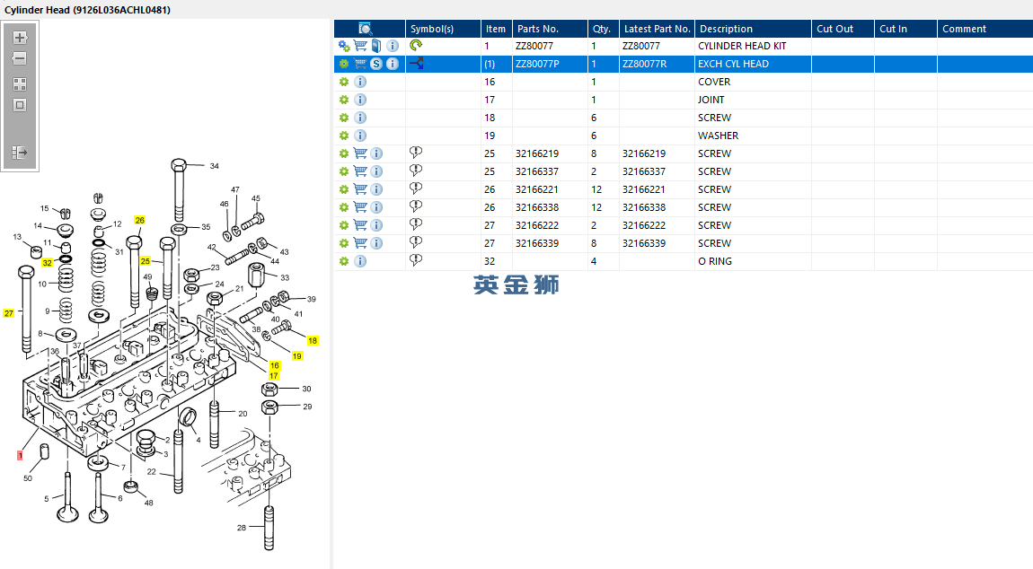Click the green gear on O RING row
The width and height of the screenshot is (1033, 569).
(x=343, y=261)
